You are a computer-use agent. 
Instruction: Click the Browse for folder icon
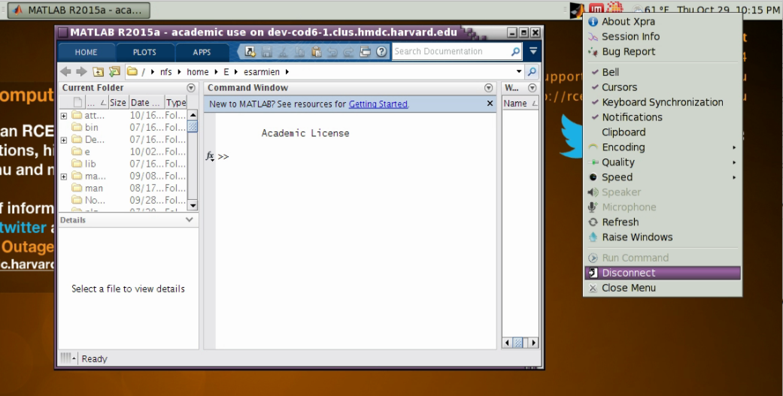[x=114, y=71]
